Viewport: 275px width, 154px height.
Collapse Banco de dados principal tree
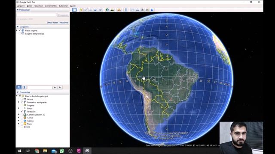(x=17, y=96)
